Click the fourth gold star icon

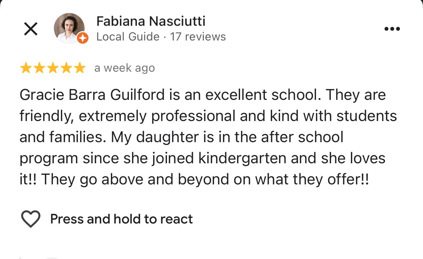(x=66, y=68)
